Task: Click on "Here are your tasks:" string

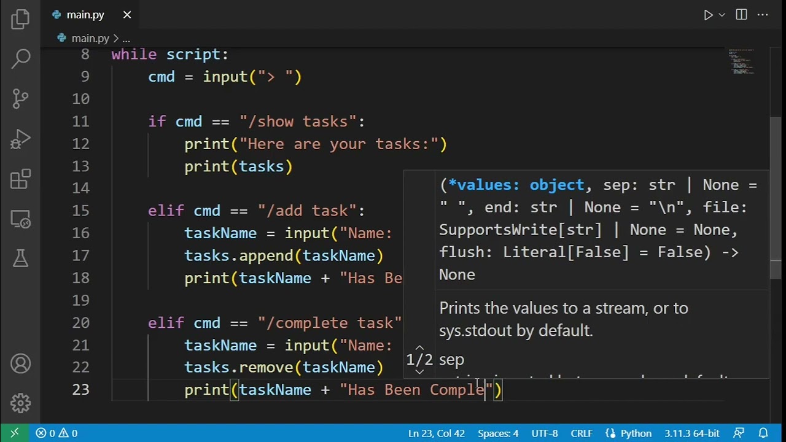Action: pyautogui.click(x=339, y=144)
